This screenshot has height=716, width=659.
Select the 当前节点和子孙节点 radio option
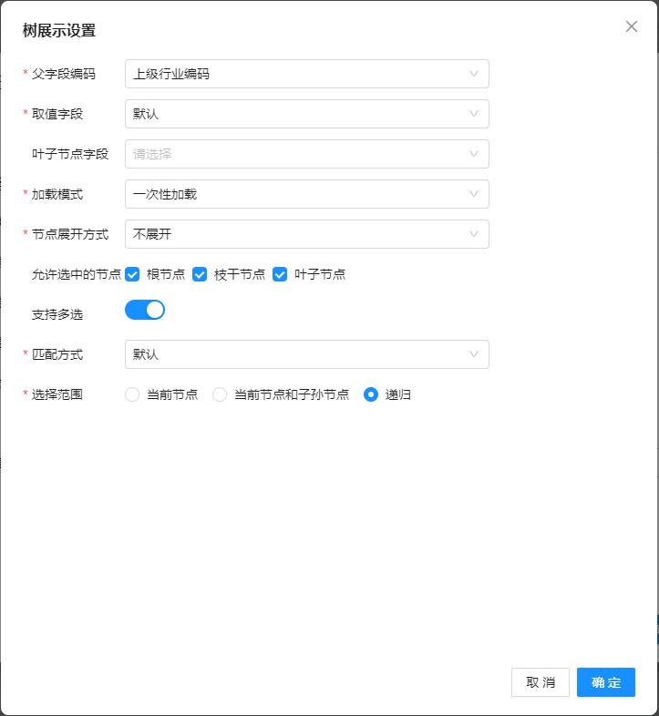[220, 394]
